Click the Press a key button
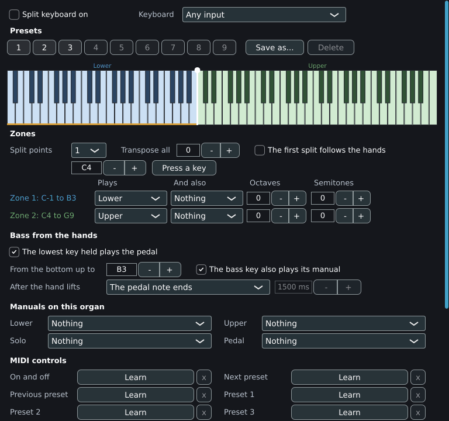 [x=184, y=168]
